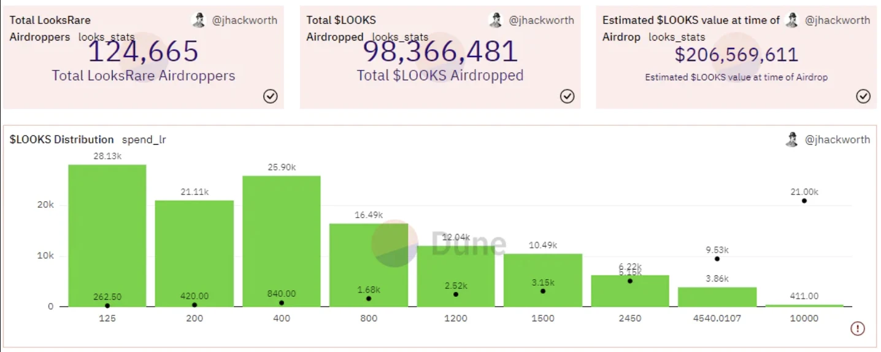Click jhackworth avatar on $LOOKS Distribution chart
881x352 pixels.
click(x=792, y=139)
